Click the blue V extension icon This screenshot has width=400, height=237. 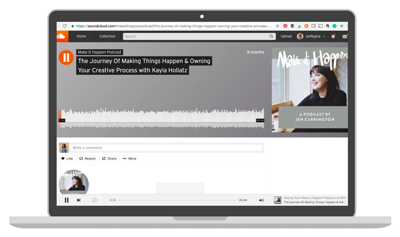342,26
